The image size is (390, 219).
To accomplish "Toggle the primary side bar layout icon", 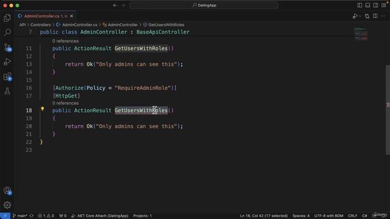I will click(360, 5).
